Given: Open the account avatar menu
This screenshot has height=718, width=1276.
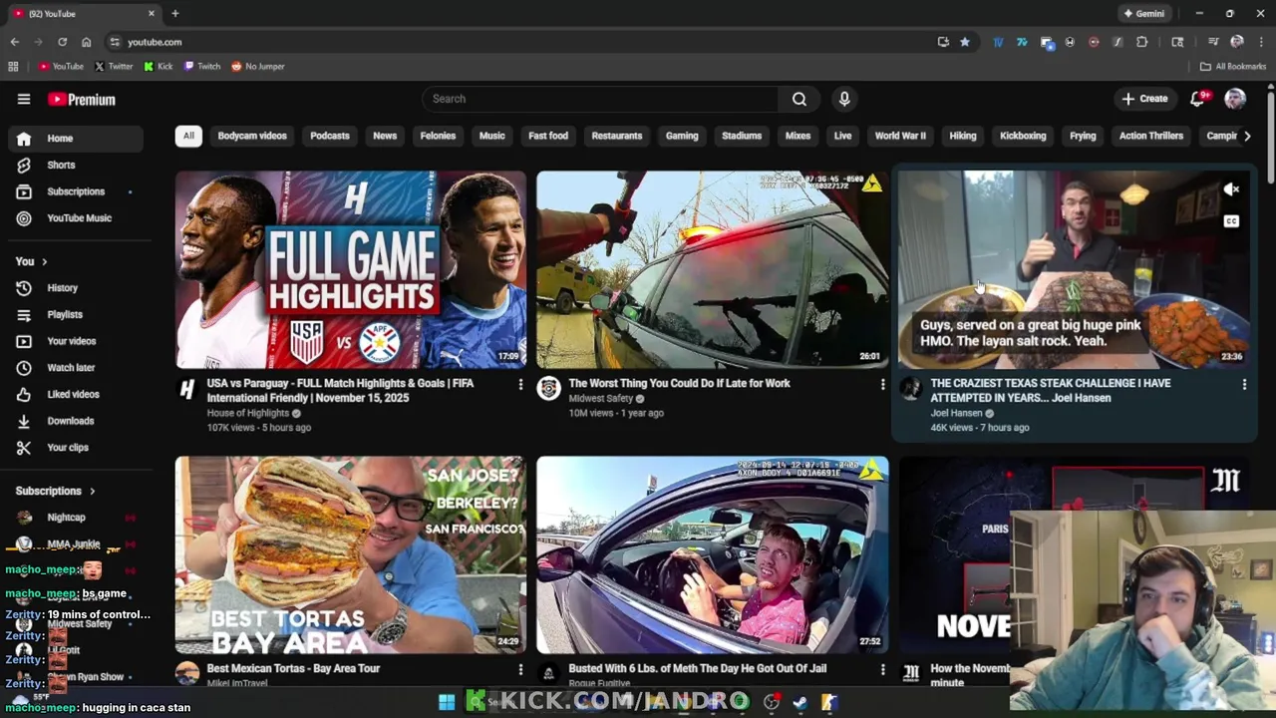Looking at the screenshot, I should 1235,99.
